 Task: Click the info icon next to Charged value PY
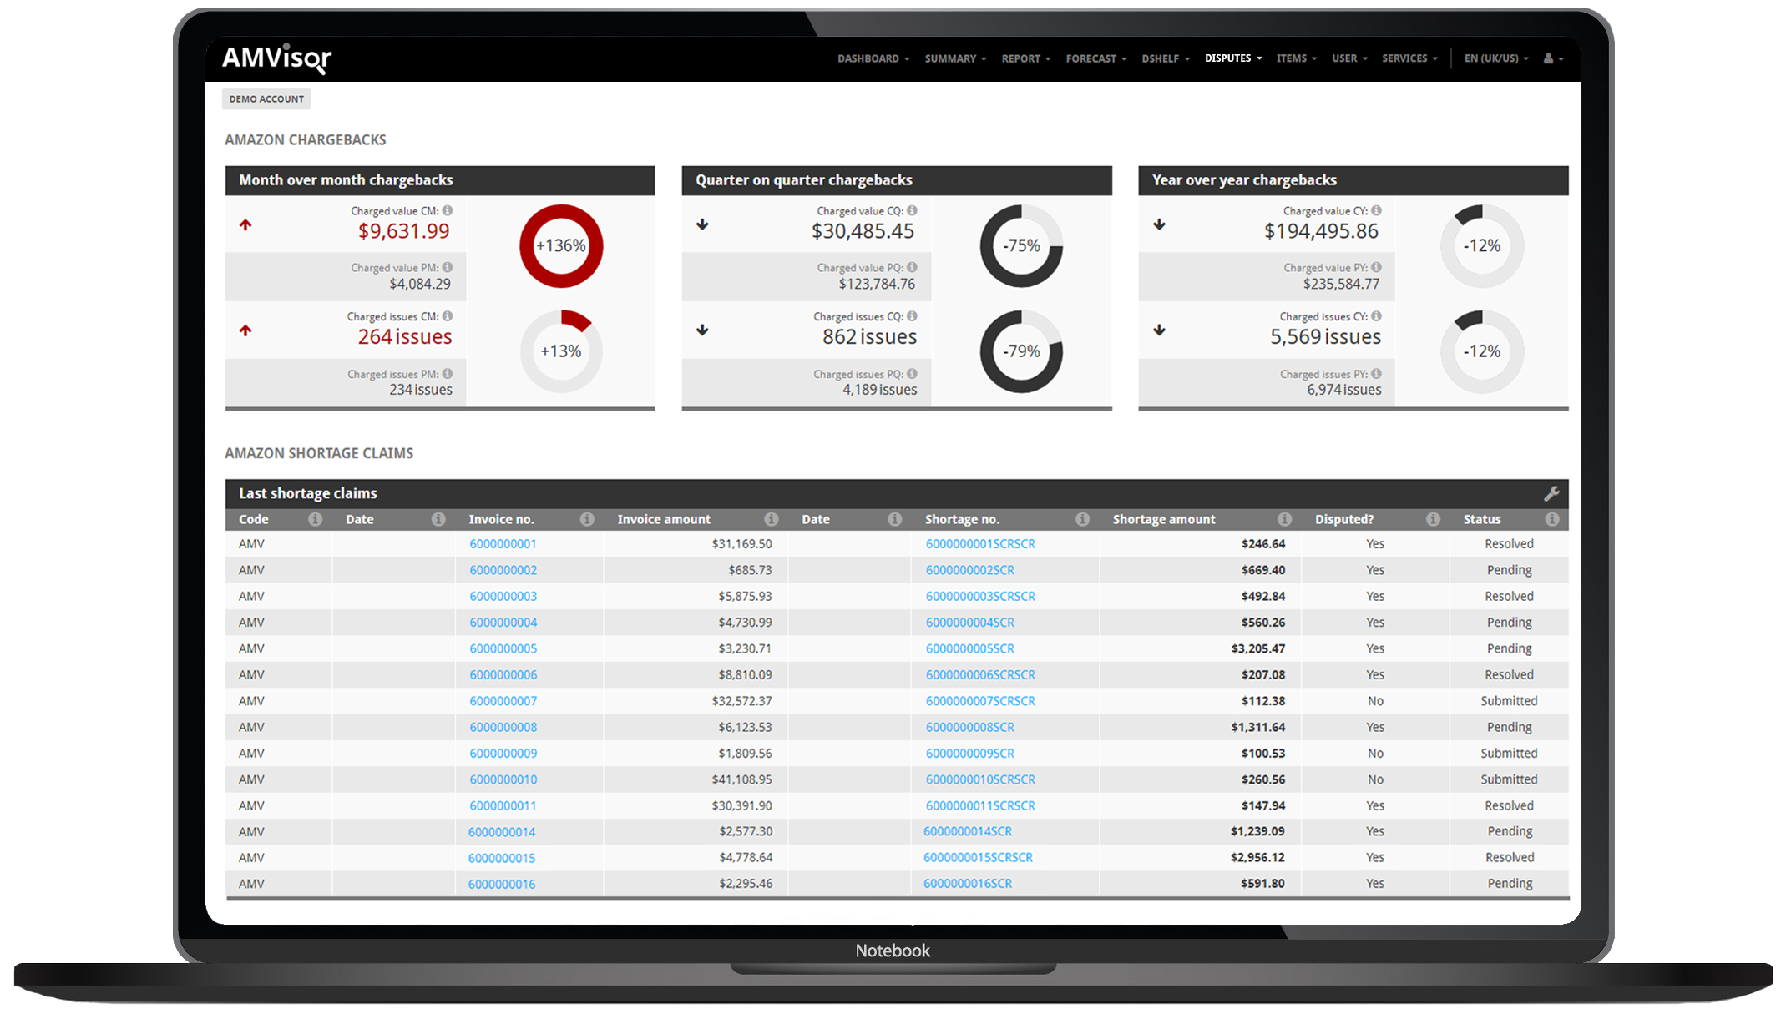1376,267
